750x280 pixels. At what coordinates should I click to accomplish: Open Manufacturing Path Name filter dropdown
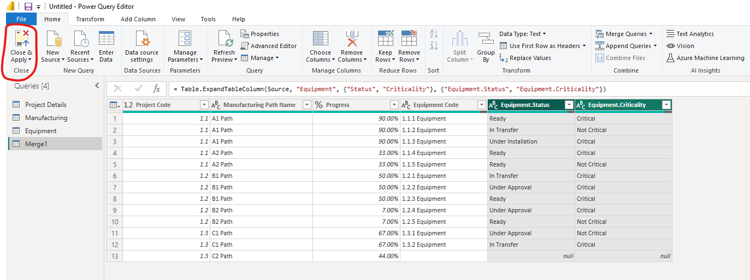(307, 105)
